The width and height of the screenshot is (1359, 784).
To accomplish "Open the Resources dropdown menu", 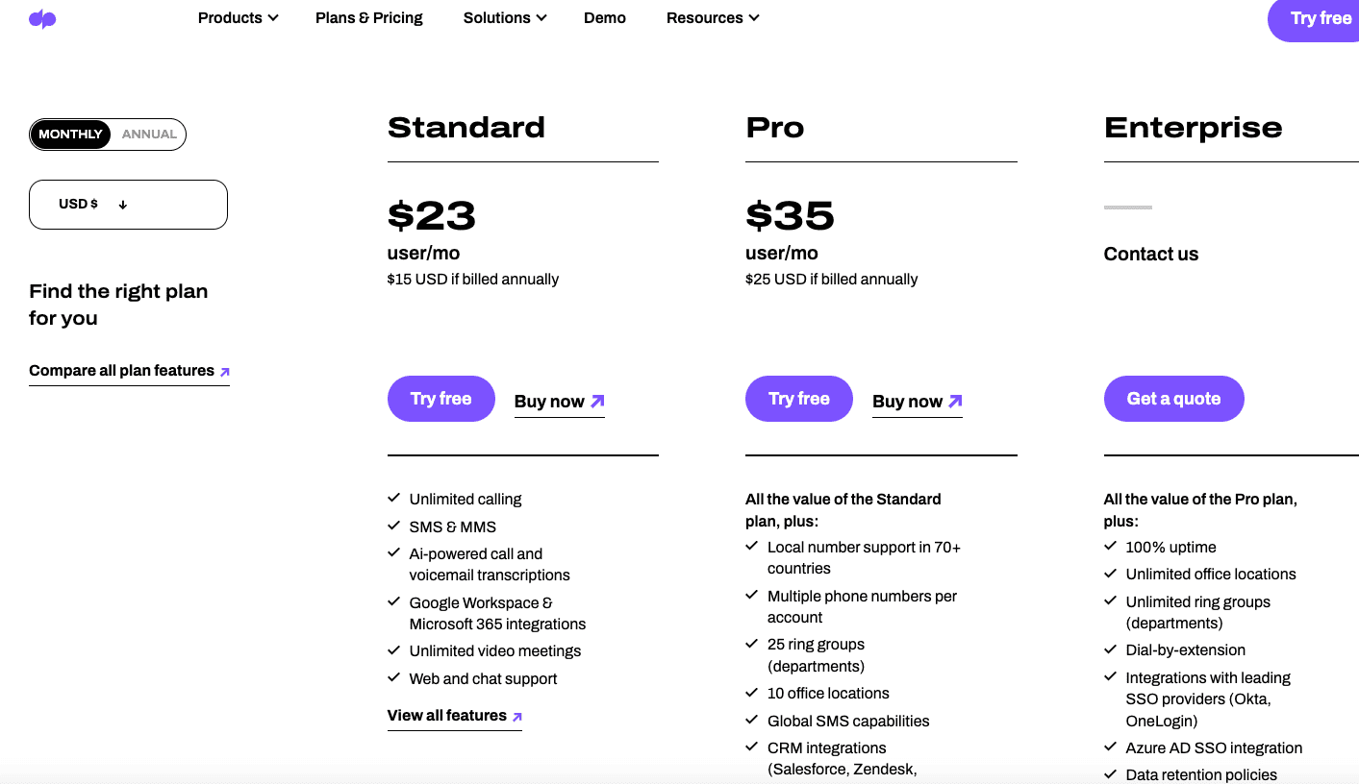I will 712,18.
